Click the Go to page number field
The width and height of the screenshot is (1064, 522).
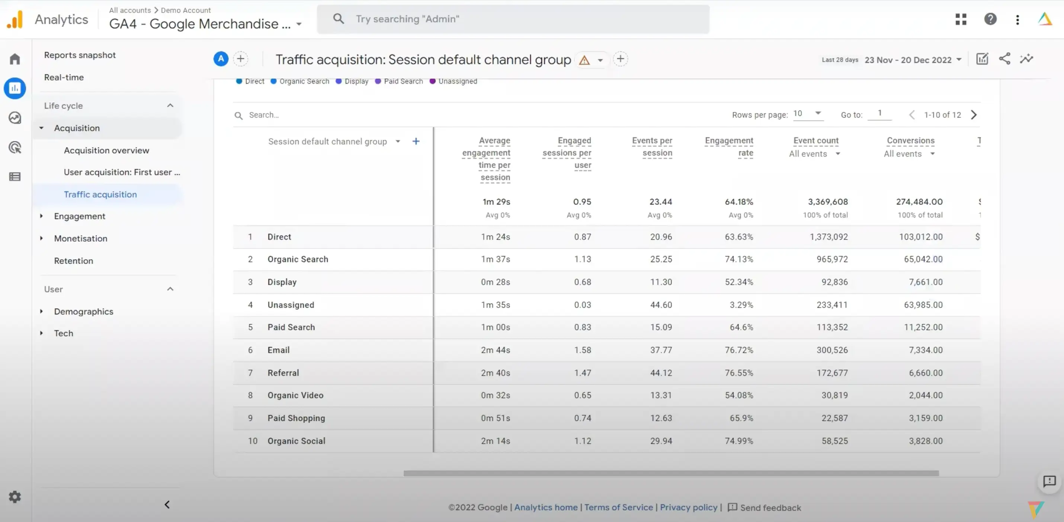[x=880, y=113]
